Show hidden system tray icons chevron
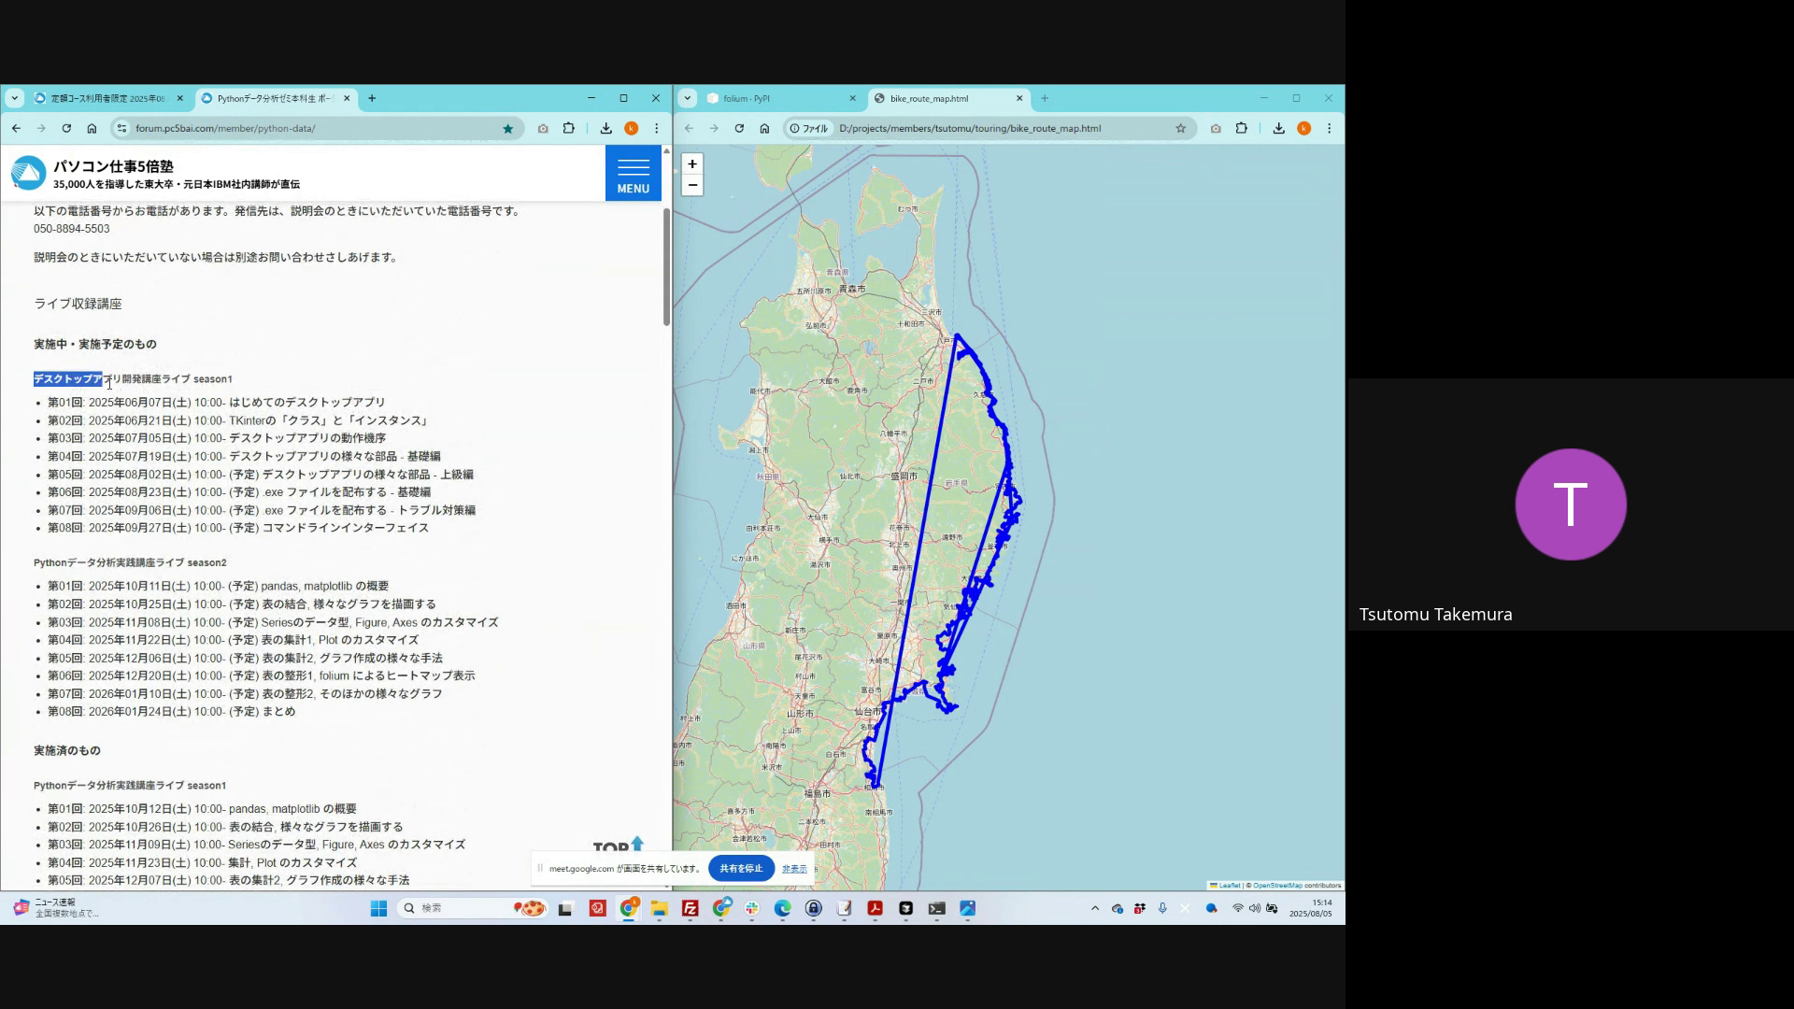1794x1009 pixels. 1095,908
